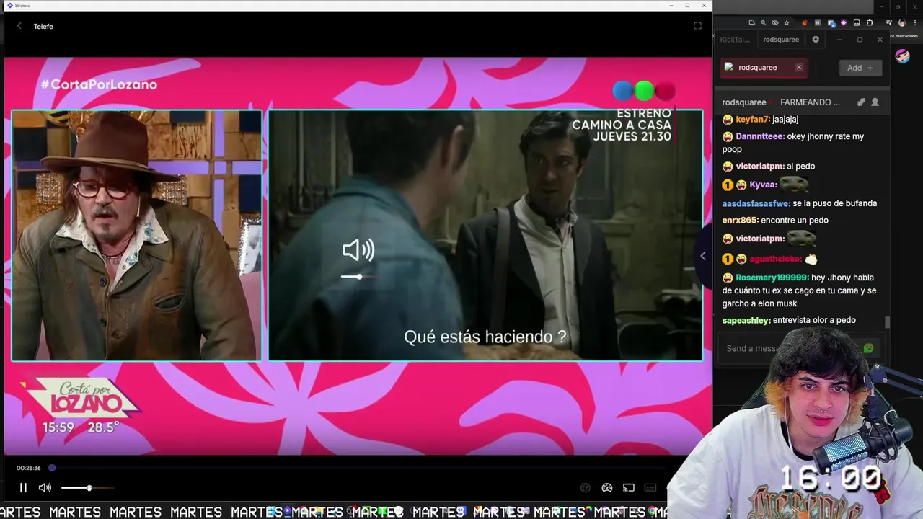Switch to the KickTalk tab
923x519 pixels.
pos(734,40)
